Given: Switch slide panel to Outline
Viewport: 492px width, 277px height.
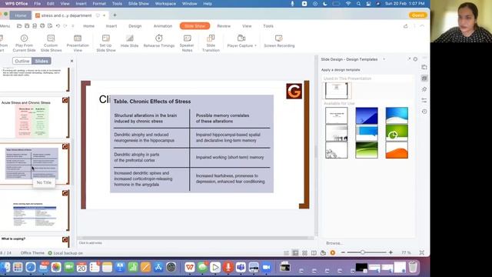Looking at the screenshot, I should pyautogui.click(x=22, y=61).
